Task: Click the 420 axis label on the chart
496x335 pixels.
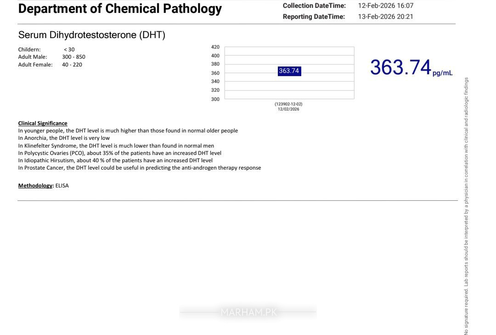Action: coord(215,47)
